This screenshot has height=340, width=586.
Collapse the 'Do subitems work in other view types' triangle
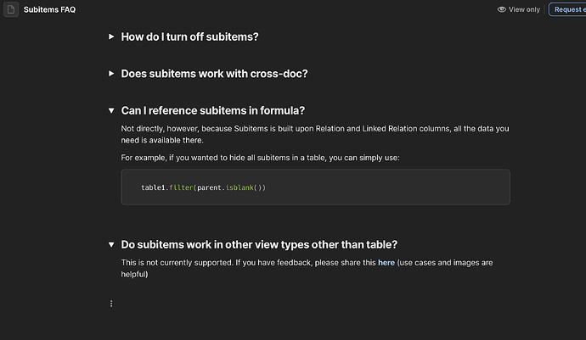pyautogui.click(x=111, y=245)
